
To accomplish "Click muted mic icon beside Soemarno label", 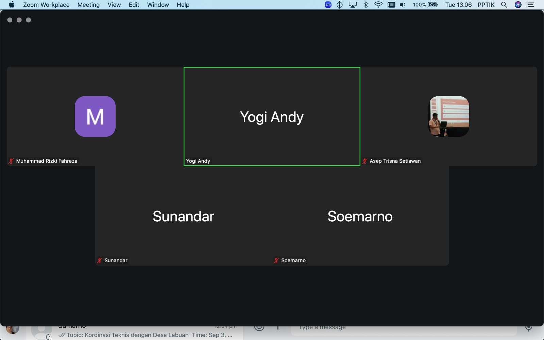I will pyautogui.click(x=276, y=260).
